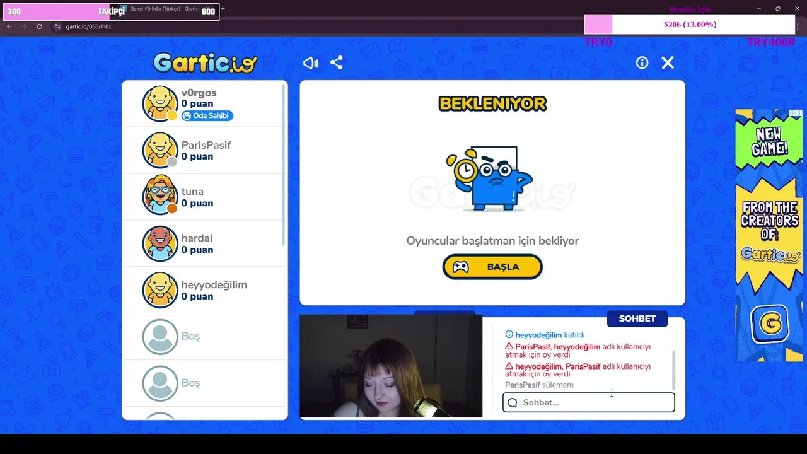The image size is (807, 454).
Task: Click the hardal player name
Action: 197,238
